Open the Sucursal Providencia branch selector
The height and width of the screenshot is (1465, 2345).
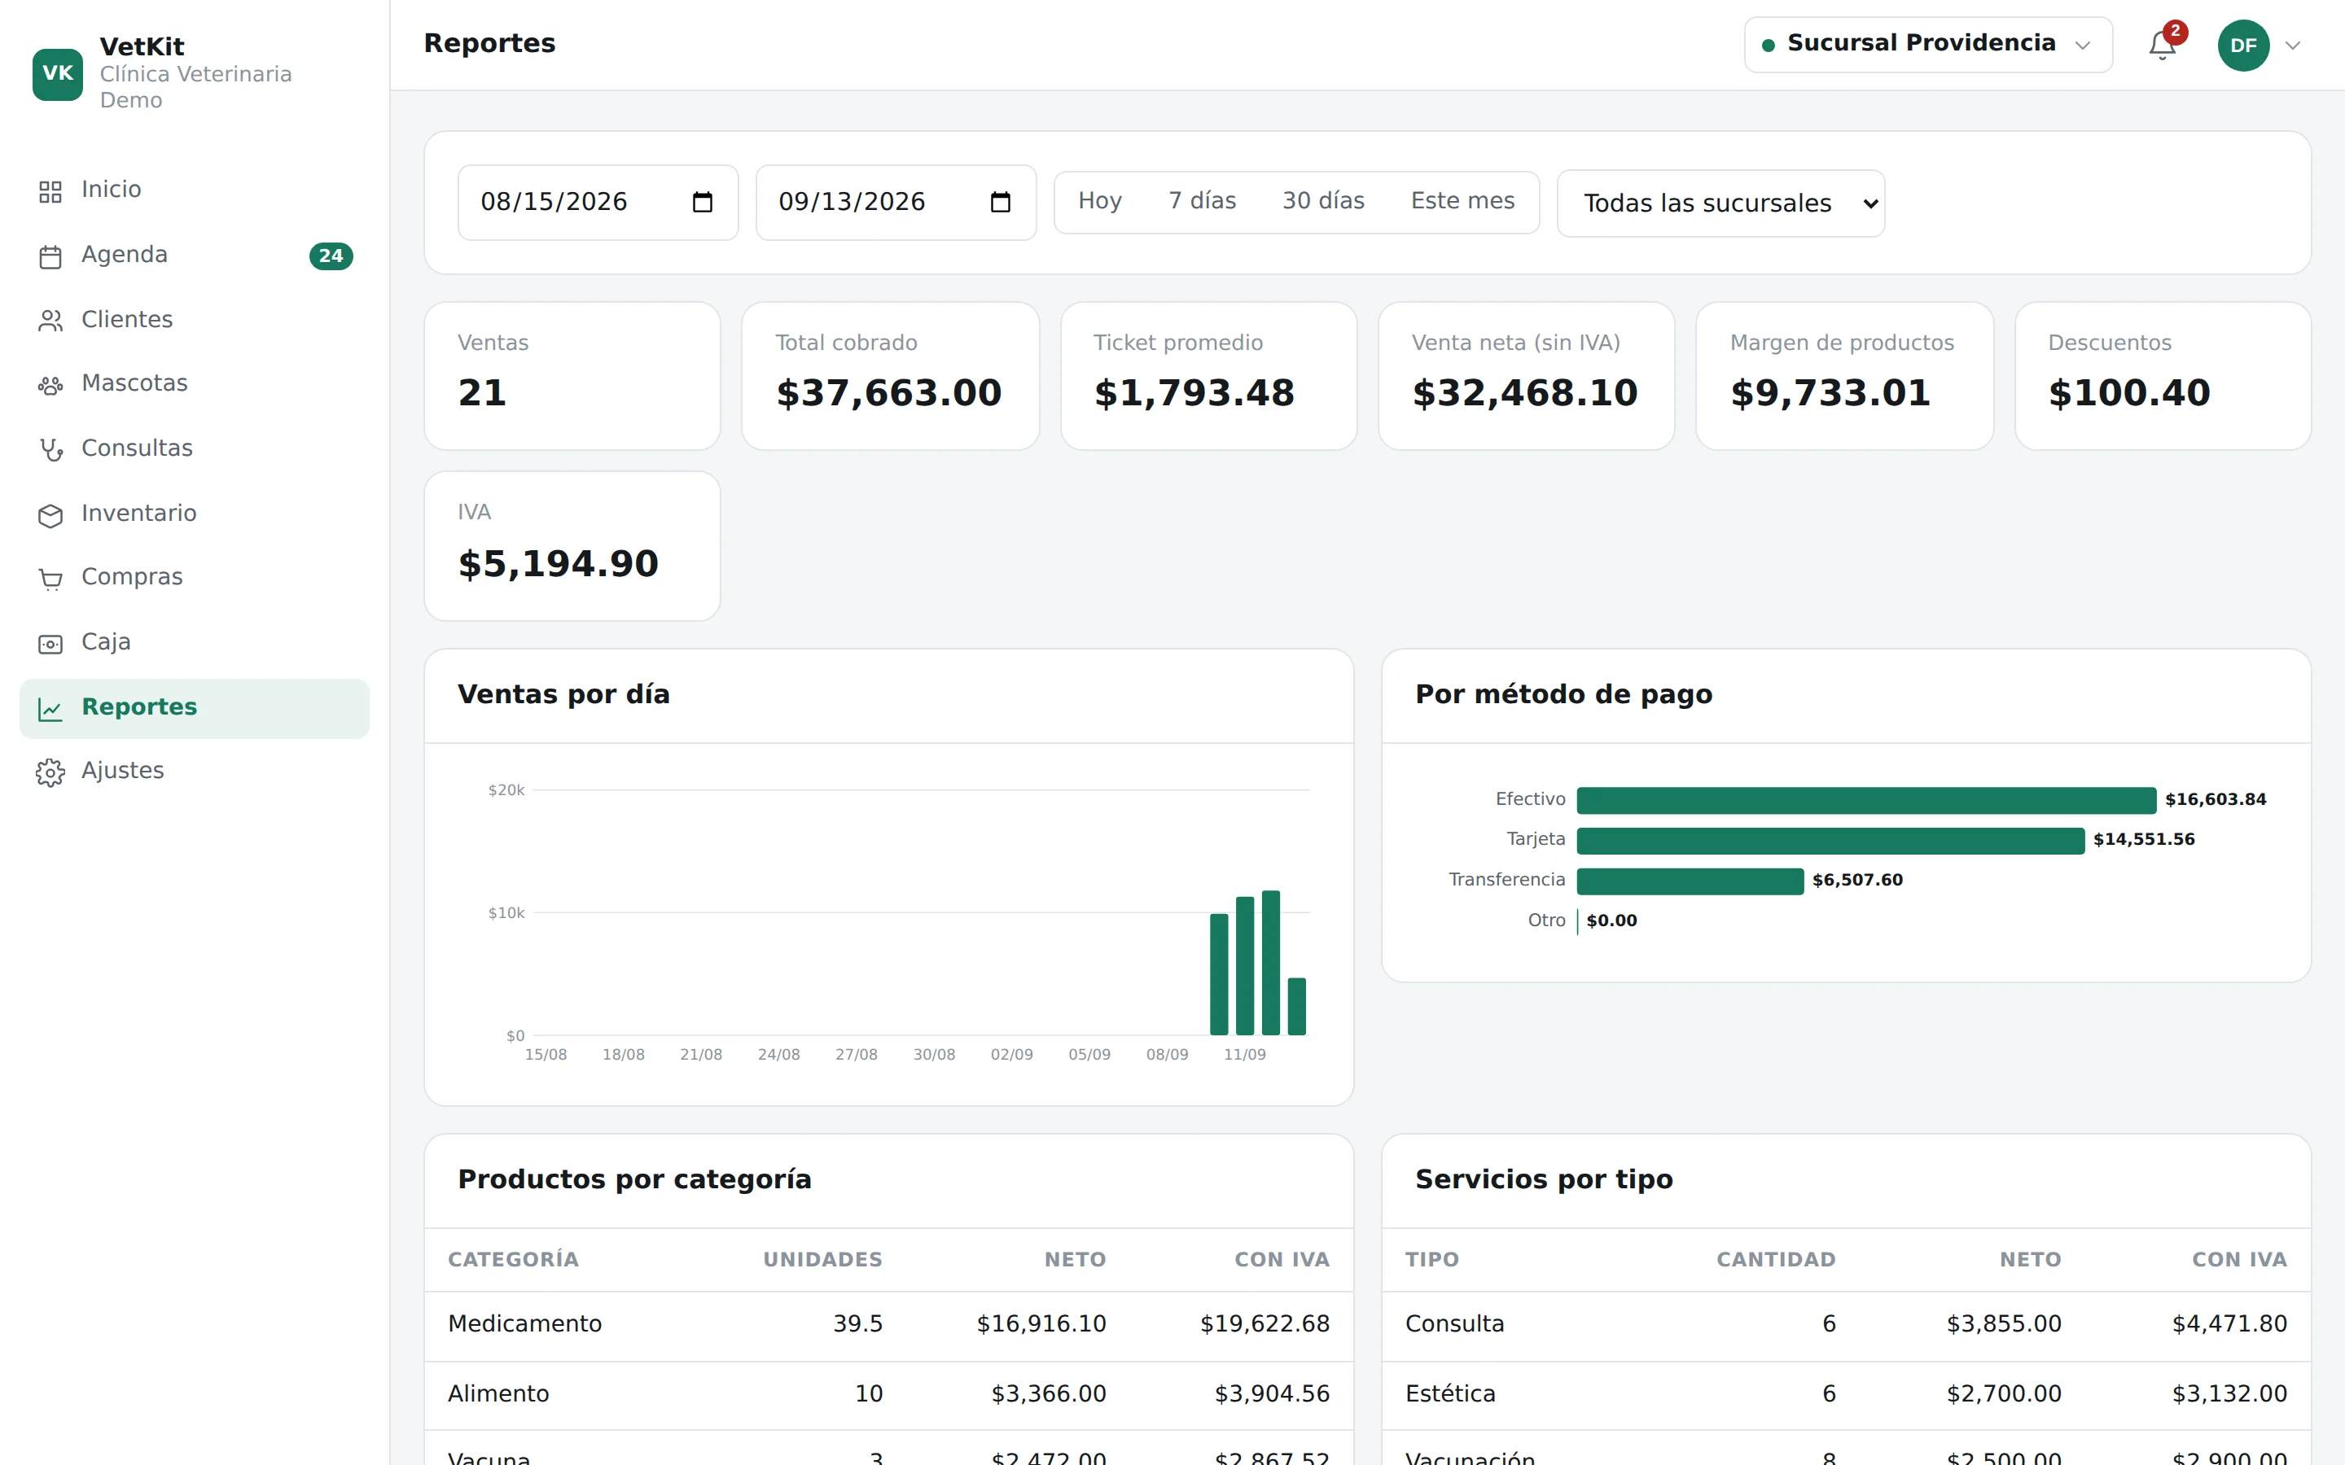1927,45
